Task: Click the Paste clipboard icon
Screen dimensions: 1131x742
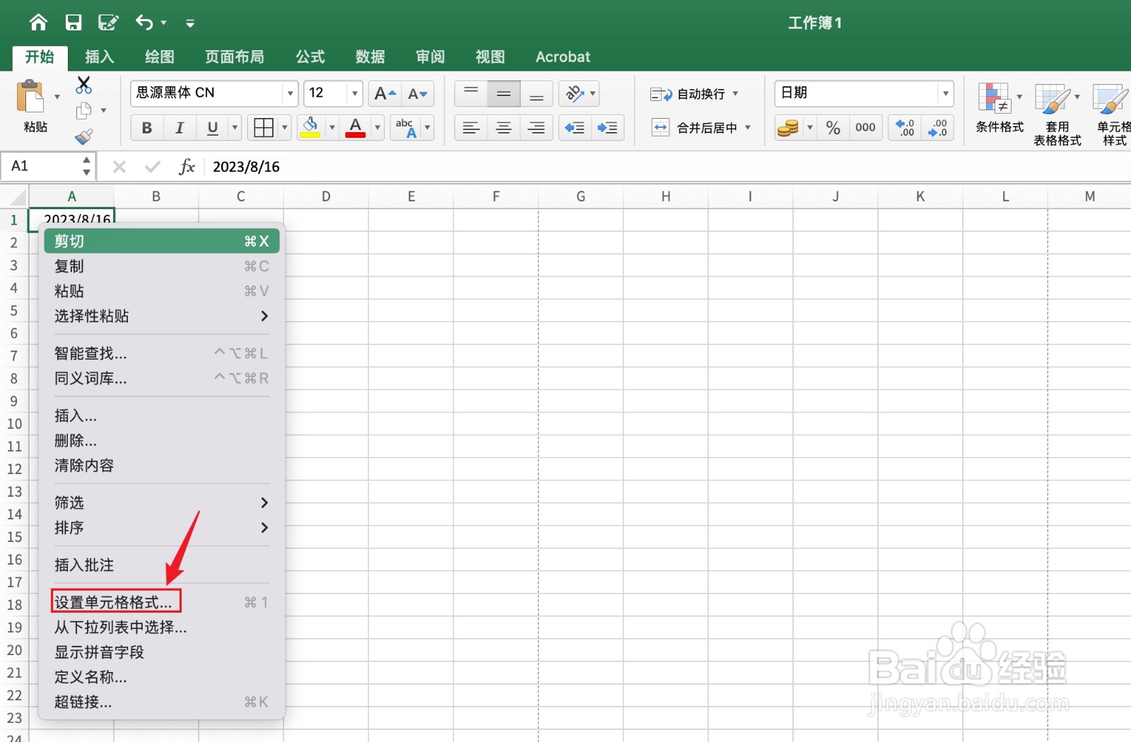Action: pos(30,97)
